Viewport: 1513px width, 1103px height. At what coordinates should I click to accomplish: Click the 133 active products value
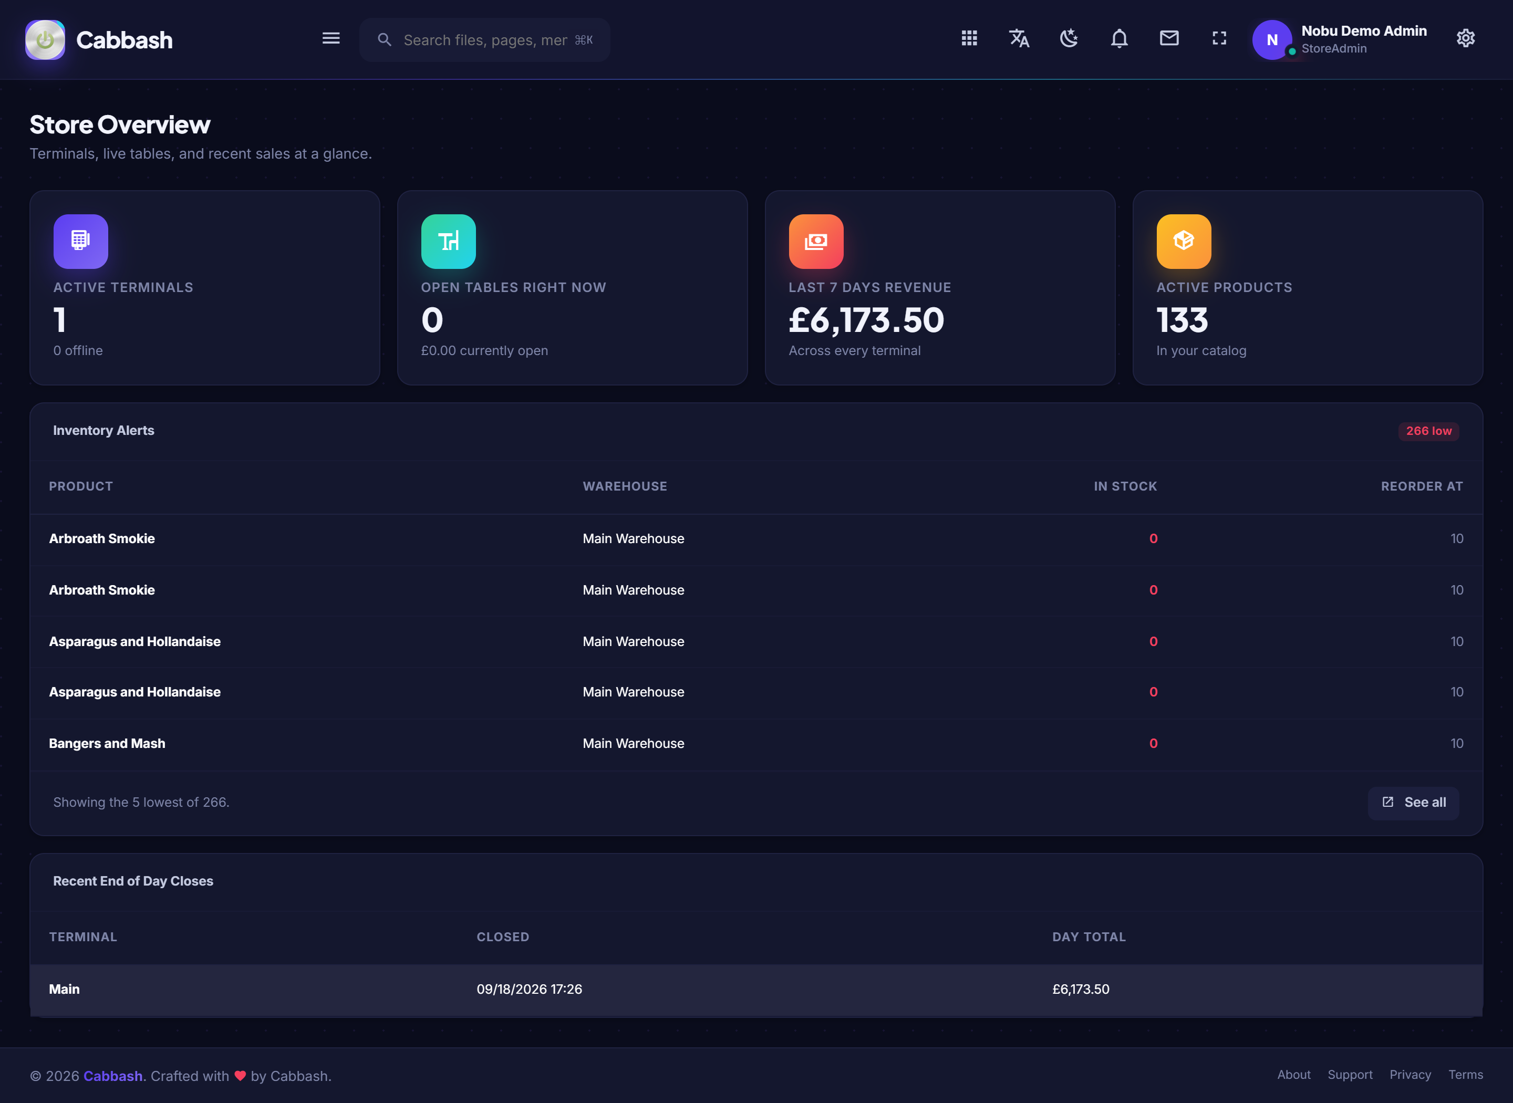tap(1182, 320)
